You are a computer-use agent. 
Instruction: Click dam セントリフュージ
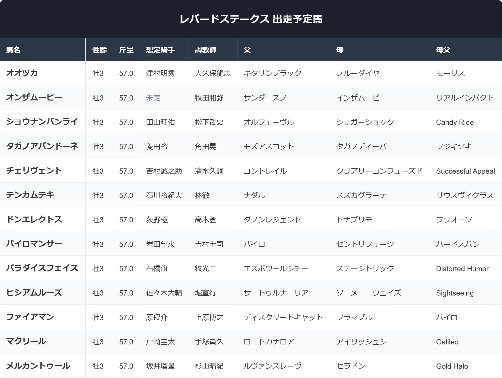365,244
